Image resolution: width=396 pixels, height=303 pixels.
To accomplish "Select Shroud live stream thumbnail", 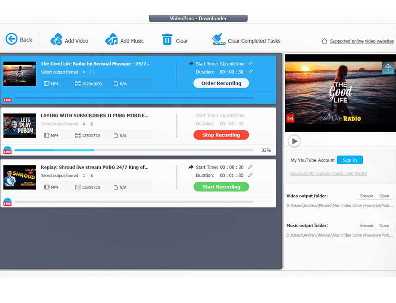I will coord(20,177).
